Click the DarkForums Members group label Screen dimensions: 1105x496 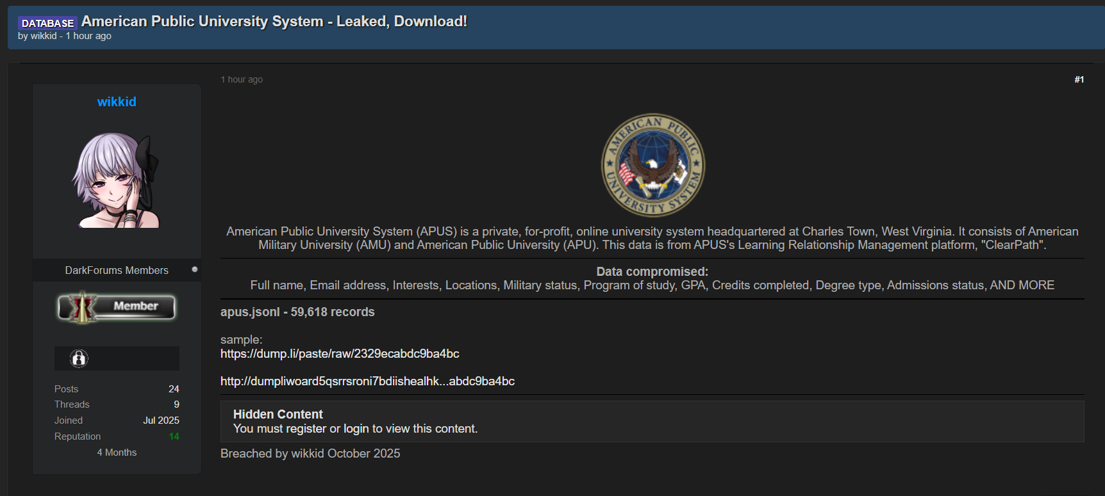pos(117,270)
